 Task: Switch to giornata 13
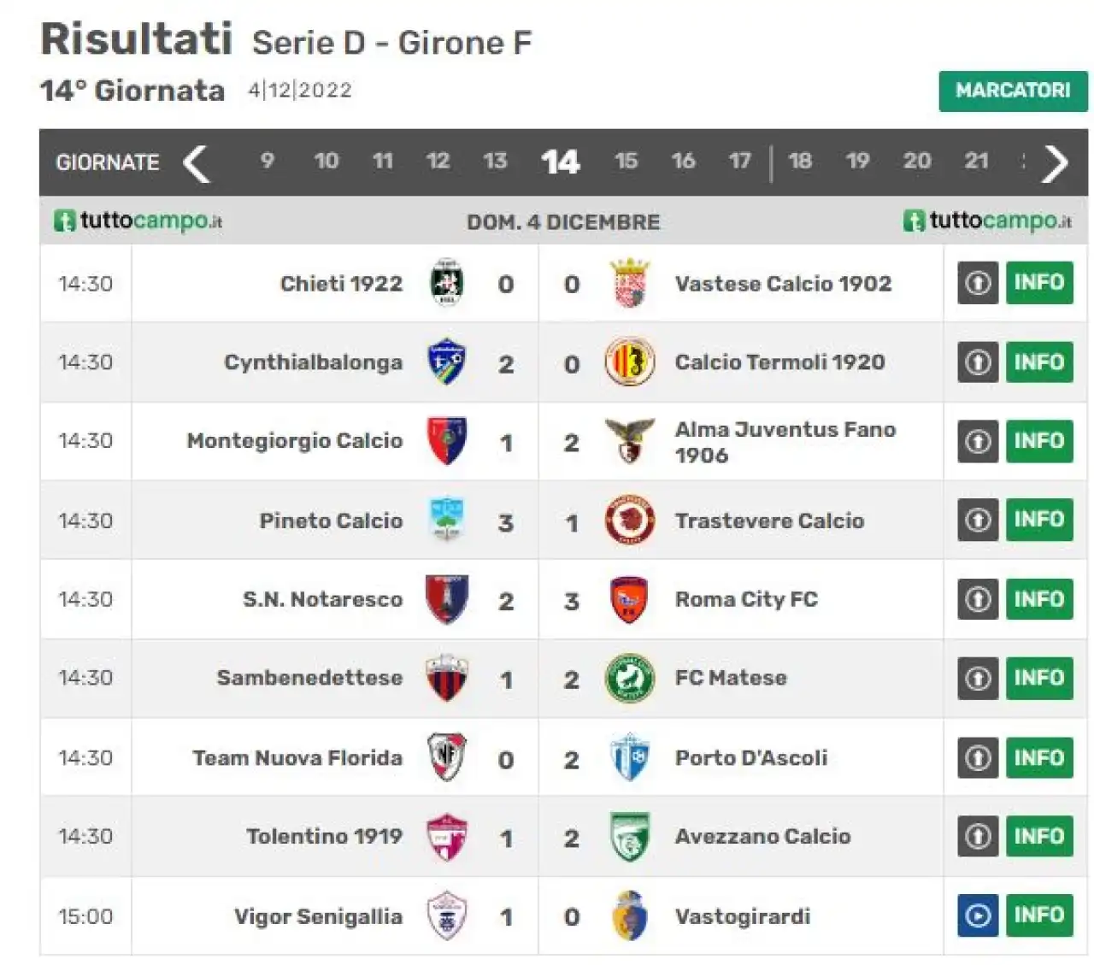coord(495,161)
